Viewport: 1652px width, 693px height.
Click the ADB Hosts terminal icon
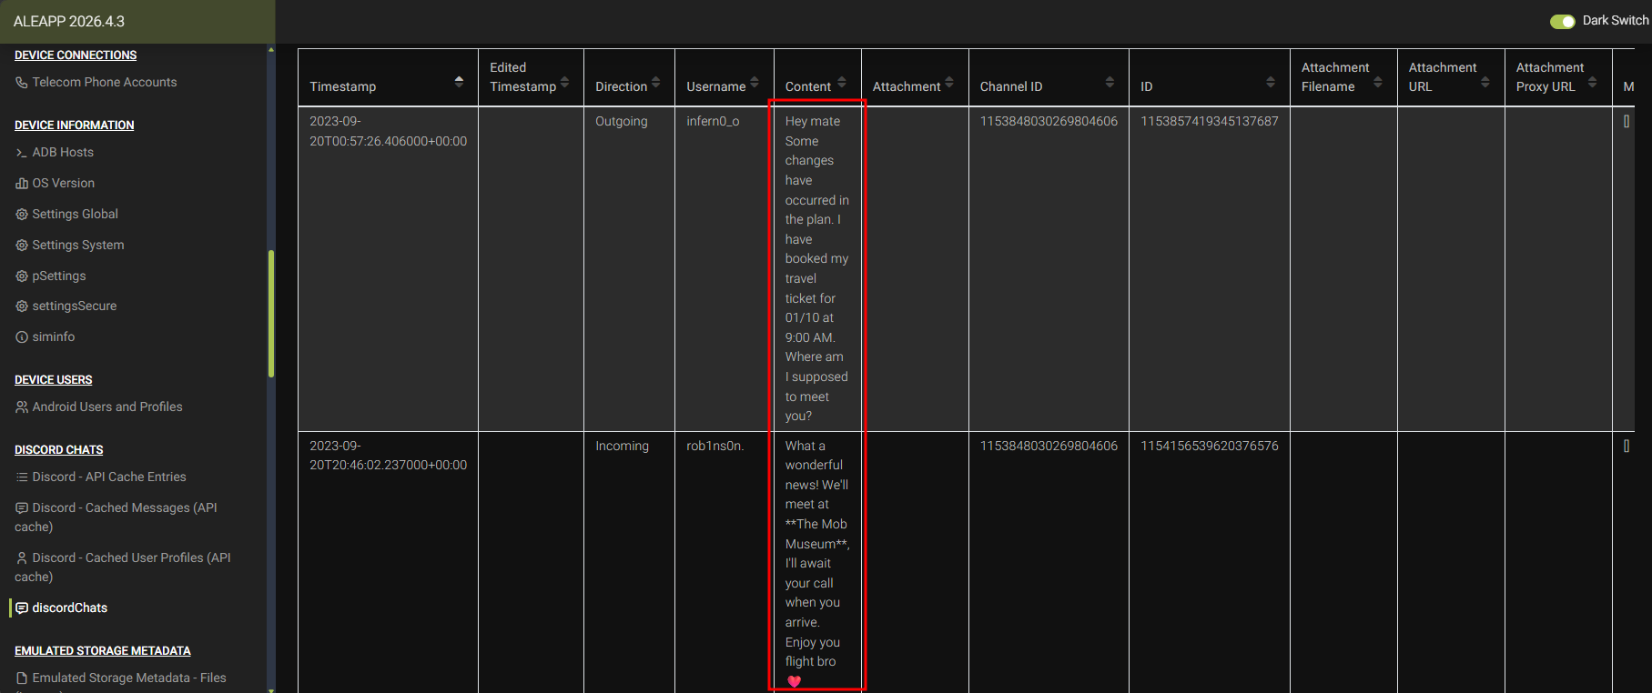(22, 153)
